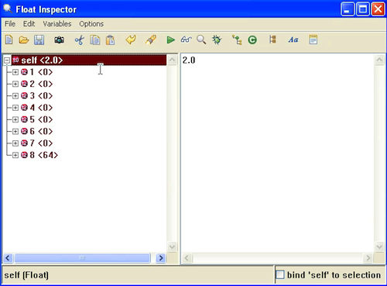Click the New document toolbar icon
Screen dimensions: 387x286
(x=9, y=40)
